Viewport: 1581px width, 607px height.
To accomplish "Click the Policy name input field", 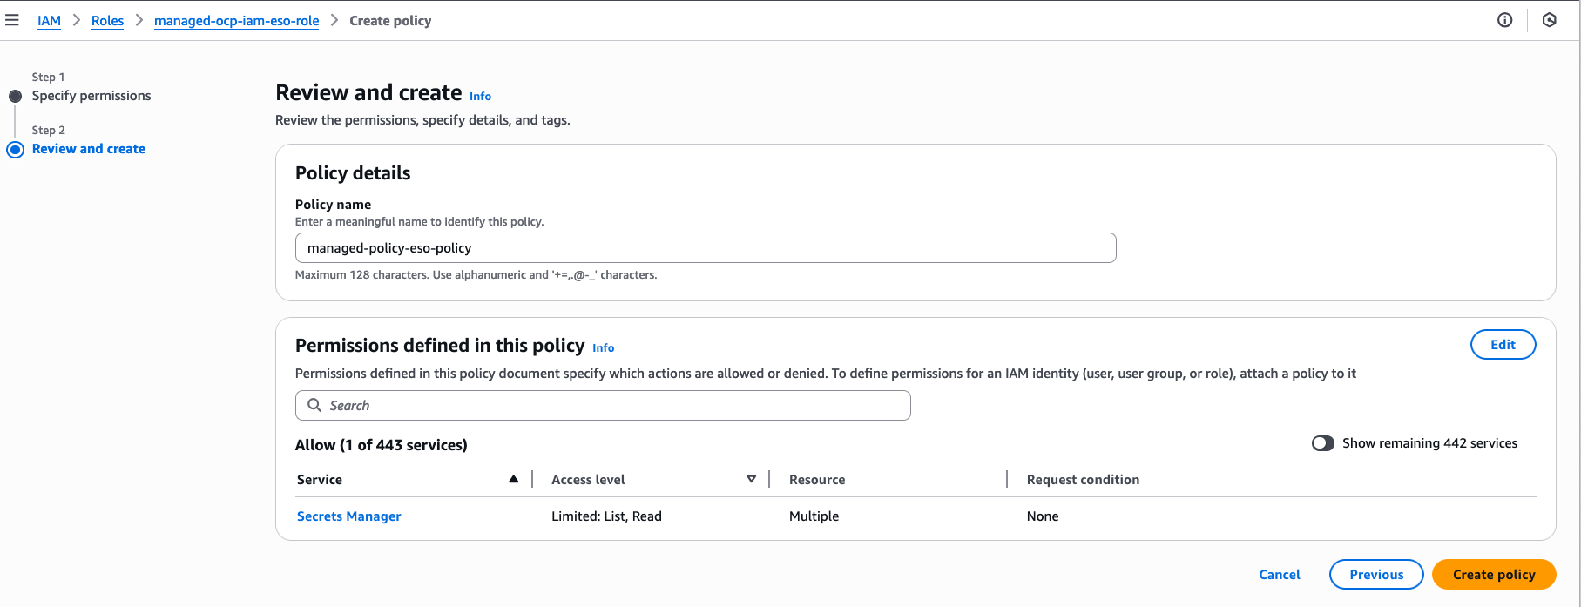I will click(x=705, y=248).
